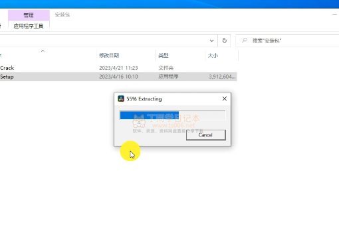
Task: Open the 管理 ribbon tab
Action: point(29,15)
